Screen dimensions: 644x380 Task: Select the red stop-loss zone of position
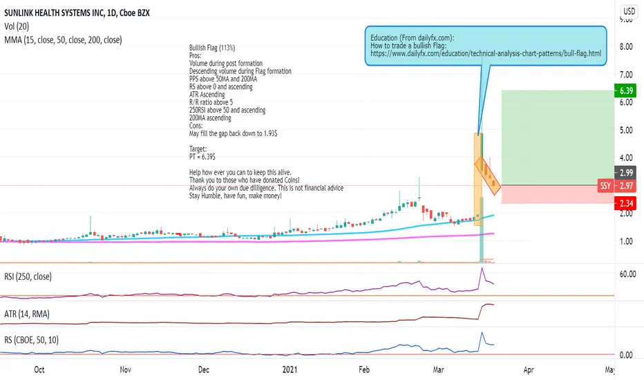coord(558,194)
